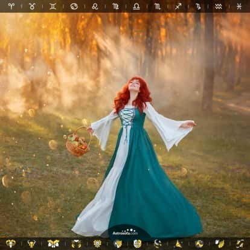Select the Virgo glyph in top bar
Image resolution: width=250 pixels, height=250 pixels.
pos(115,7)
